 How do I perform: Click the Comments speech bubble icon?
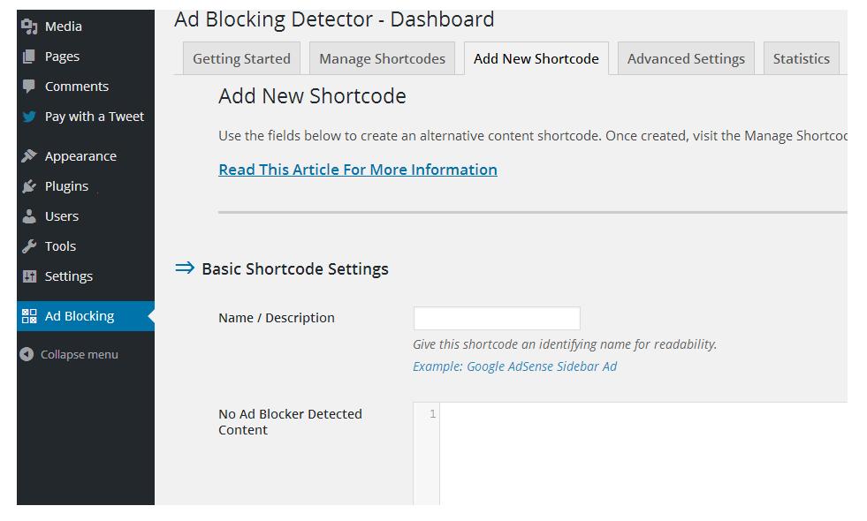point(29,87)
